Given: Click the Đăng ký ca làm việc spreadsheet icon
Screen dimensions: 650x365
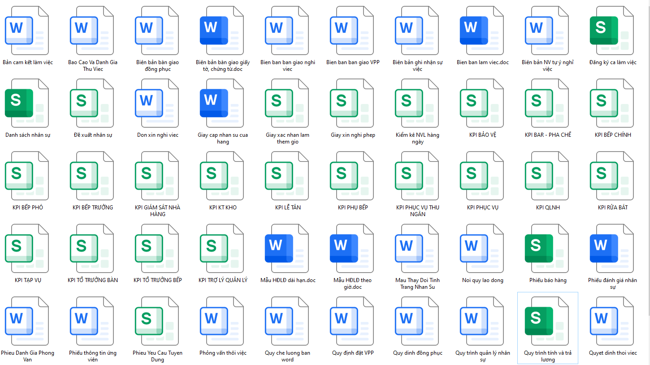Looking at the screenshot, I should (611, 30).
